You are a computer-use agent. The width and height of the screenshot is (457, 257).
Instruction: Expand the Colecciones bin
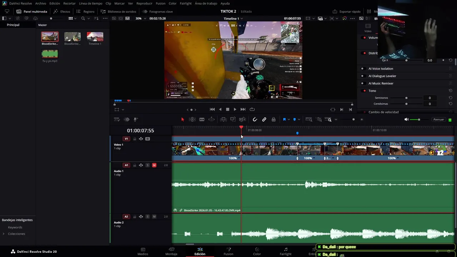point(4,234)
